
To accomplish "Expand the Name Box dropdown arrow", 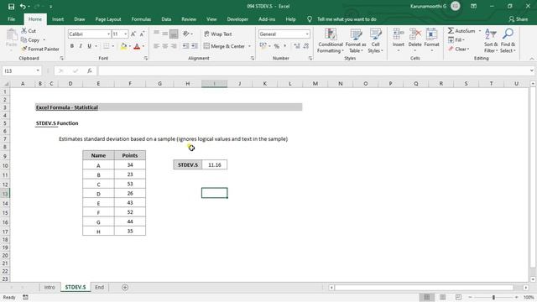I will point(38,70).
